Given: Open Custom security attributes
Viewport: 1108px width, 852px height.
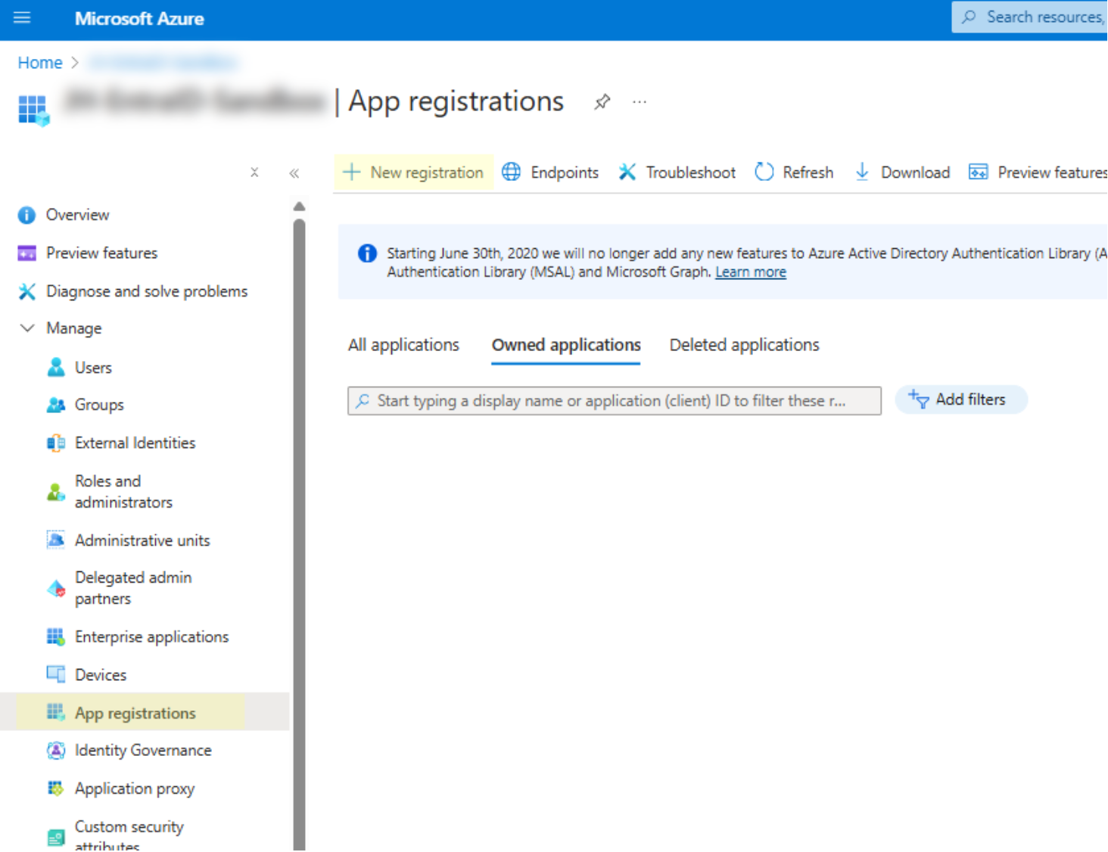Looking at the screenshot, I should (x=129, y=835).
